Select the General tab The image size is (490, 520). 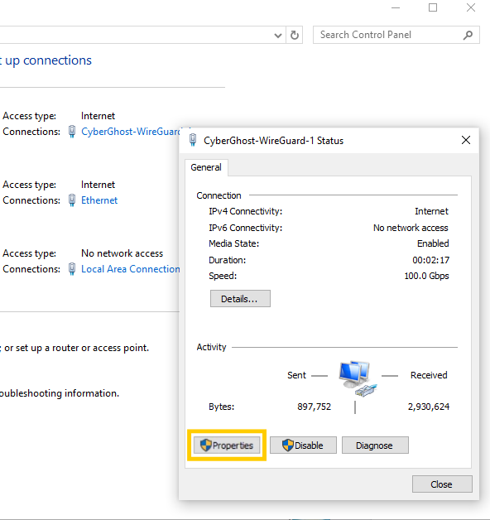tap(206, 167)
